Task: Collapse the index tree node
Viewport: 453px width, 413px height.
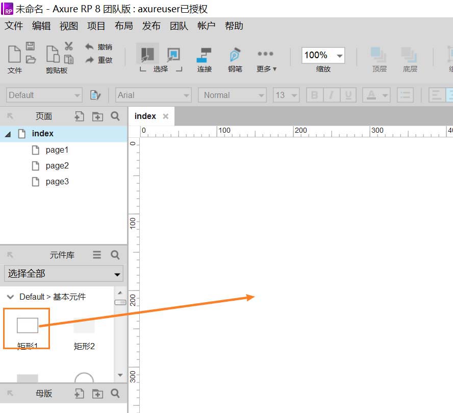Action: point(8,134)
